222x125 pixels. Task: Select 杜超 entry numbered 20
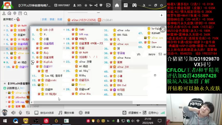pyautogui.click(x=82, y=48)
